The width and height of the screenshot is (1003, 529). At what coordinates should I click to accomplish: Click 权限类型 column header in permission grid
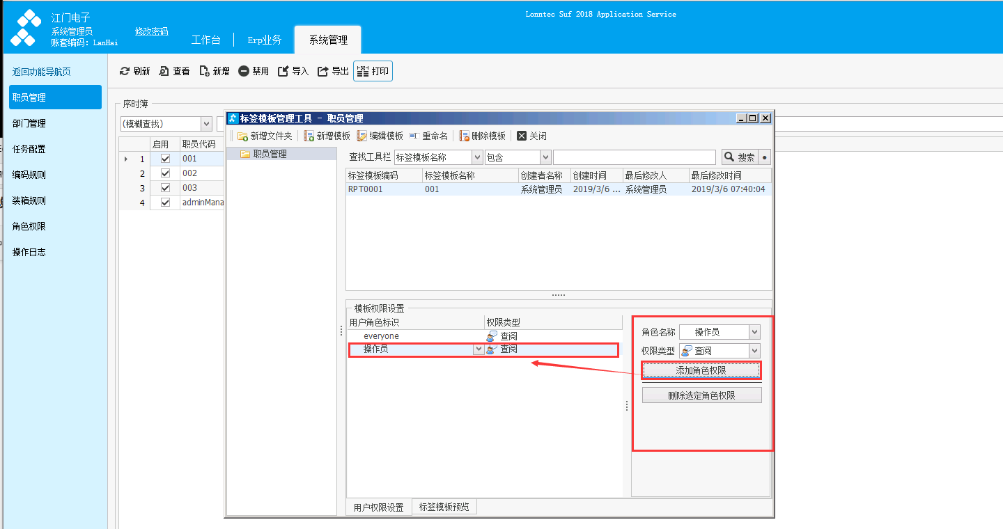553,322
